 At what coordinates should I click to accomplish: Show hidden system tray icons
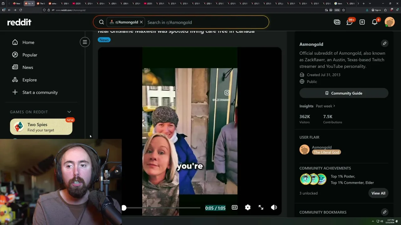coord(373,221)
